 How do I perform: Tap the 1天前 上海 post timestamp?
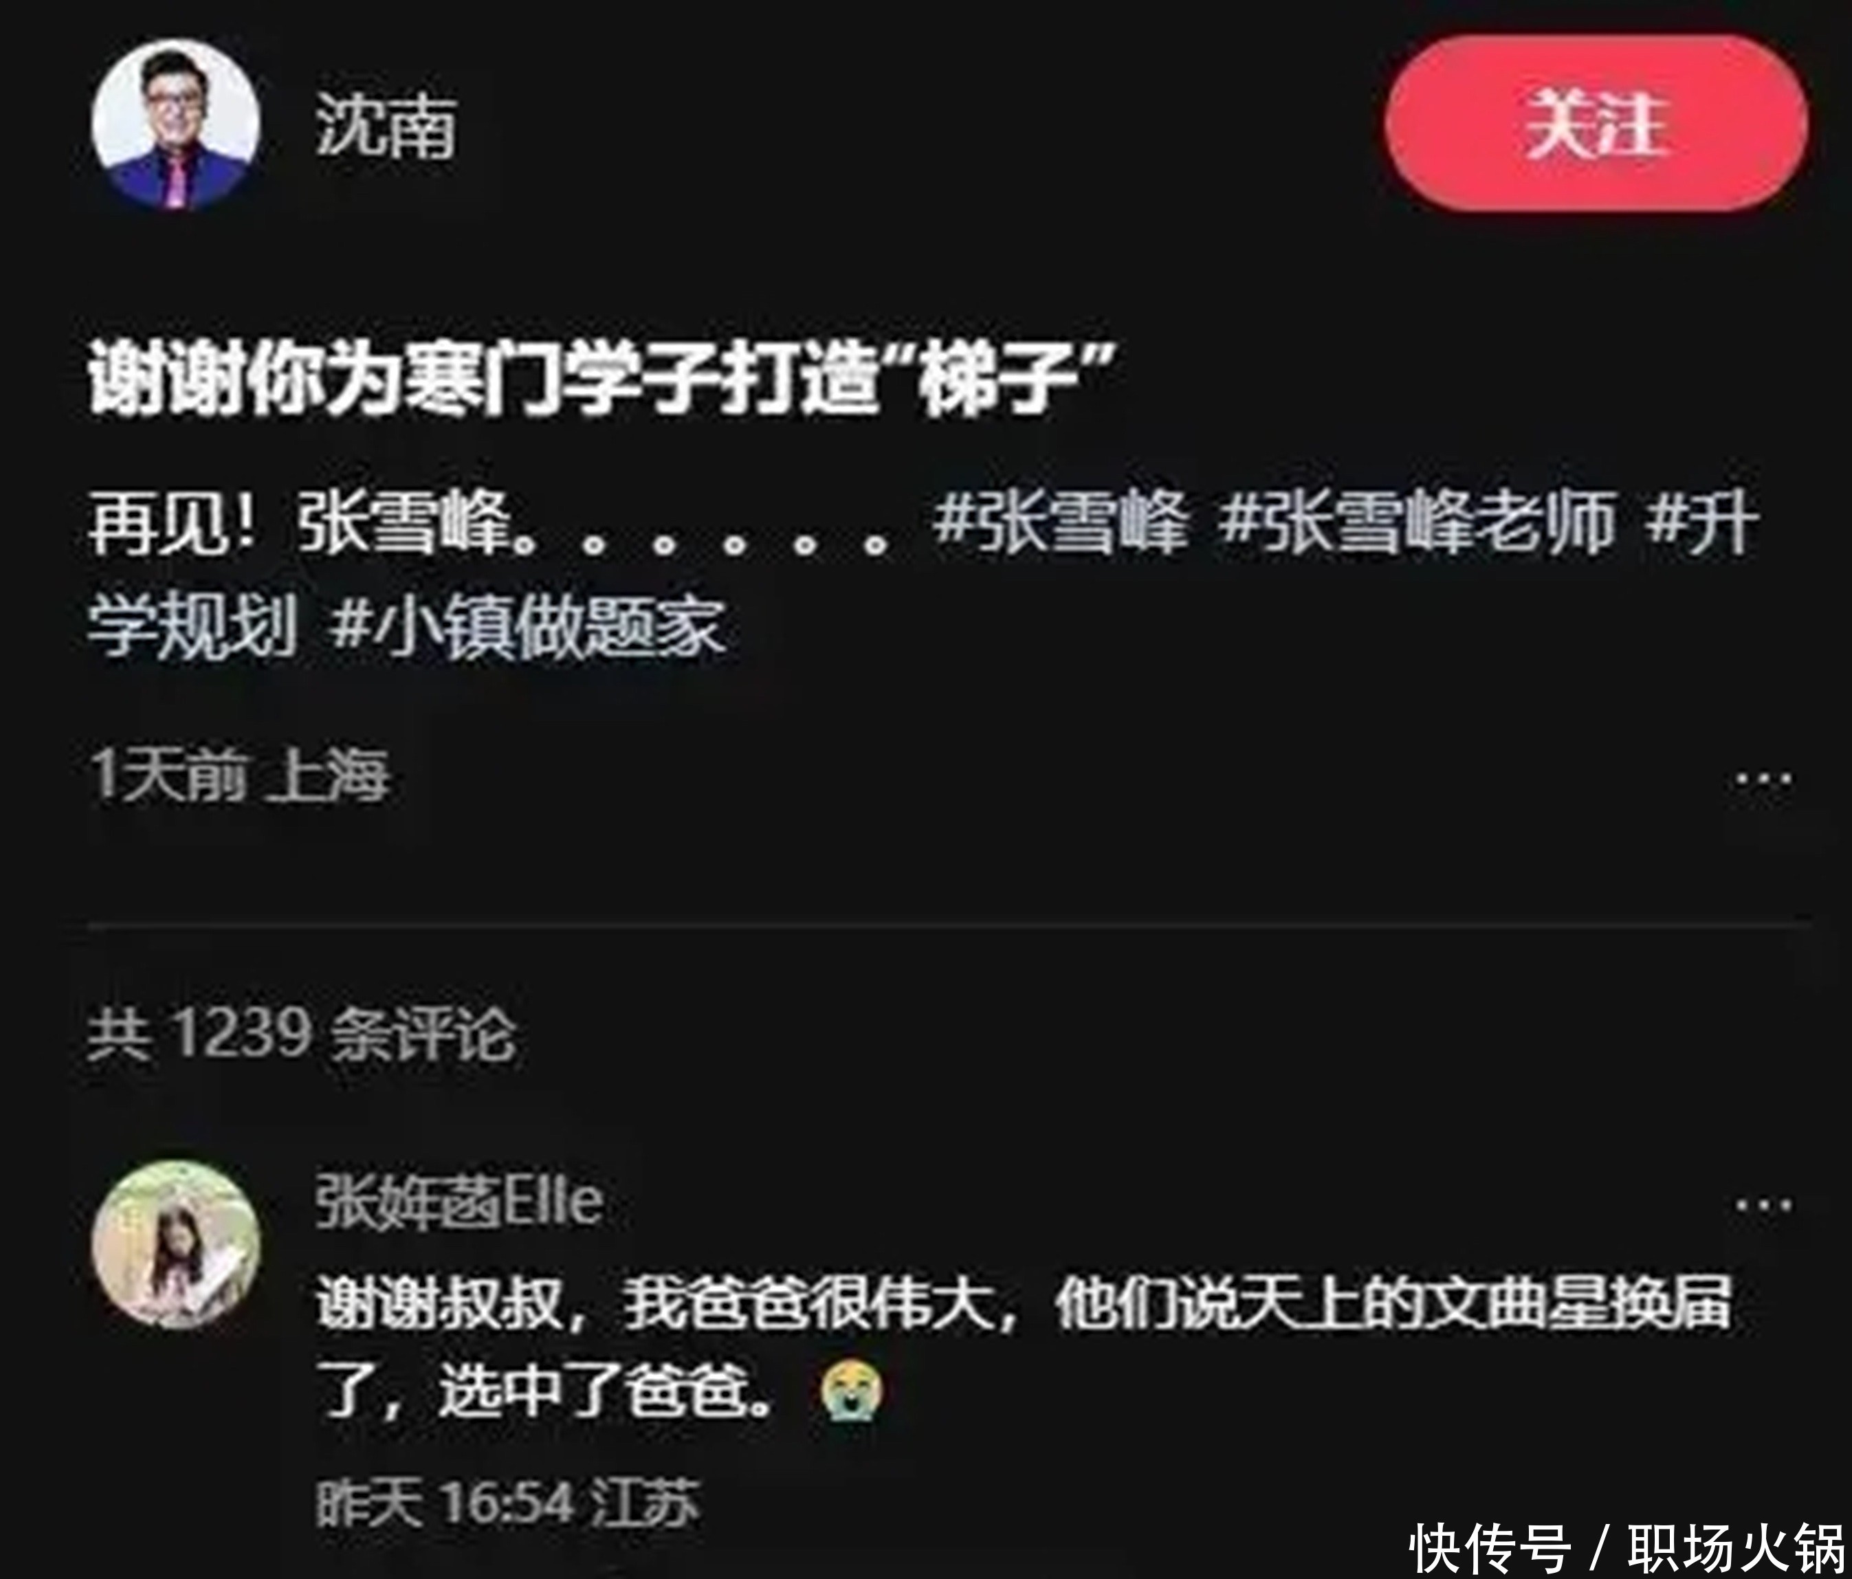pyautogui.click(x=239, y=775)
